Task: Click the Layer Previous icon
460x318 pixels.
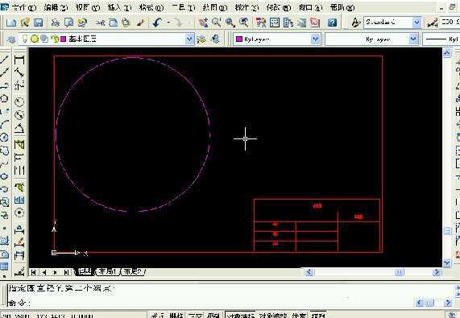Action: 215,39
